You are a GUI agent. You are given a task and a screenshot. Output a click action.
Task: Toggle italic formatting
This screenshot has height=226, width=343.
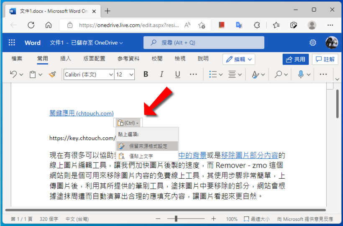click(161, 74)
